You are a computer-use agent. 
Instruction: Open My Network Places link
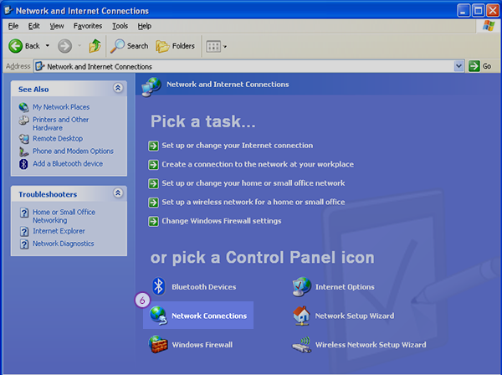pos(61,107)
